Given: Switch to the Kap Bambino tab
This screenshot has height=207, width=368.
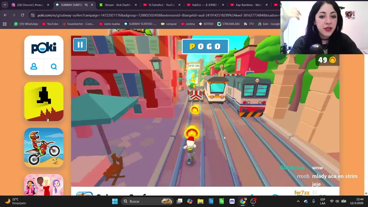Looking at the screenshot, I should (x=249, y=5).
